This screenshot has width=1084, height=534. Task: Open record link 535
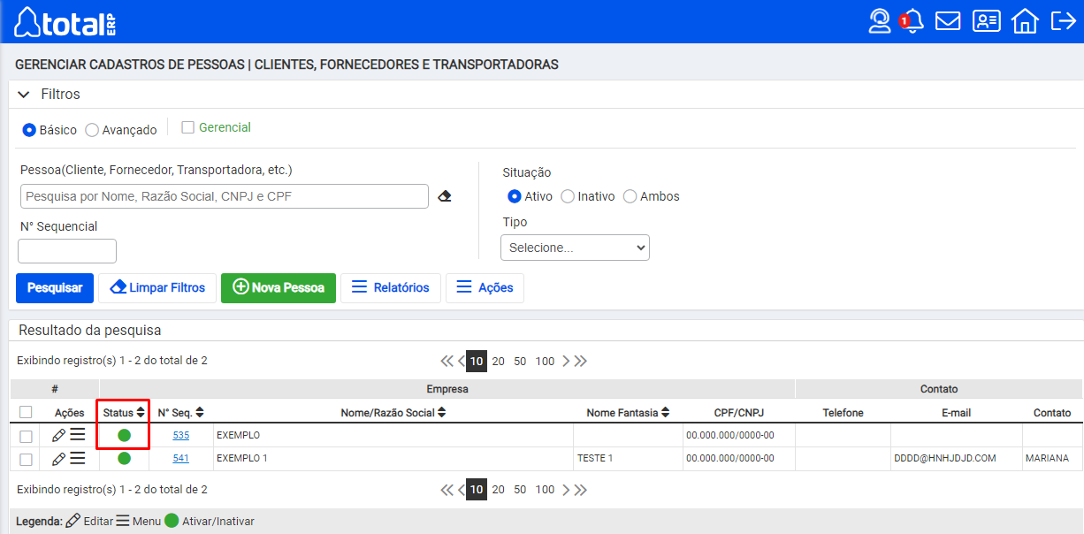(x=180, y=435)
